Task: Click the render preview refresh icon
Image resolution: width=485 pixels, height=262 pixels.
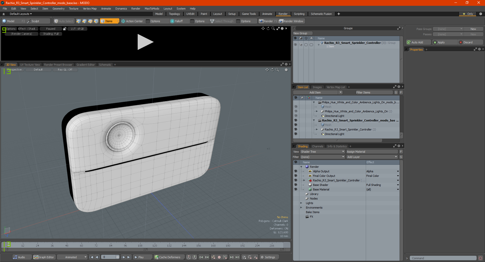Action: pos(268,28)
